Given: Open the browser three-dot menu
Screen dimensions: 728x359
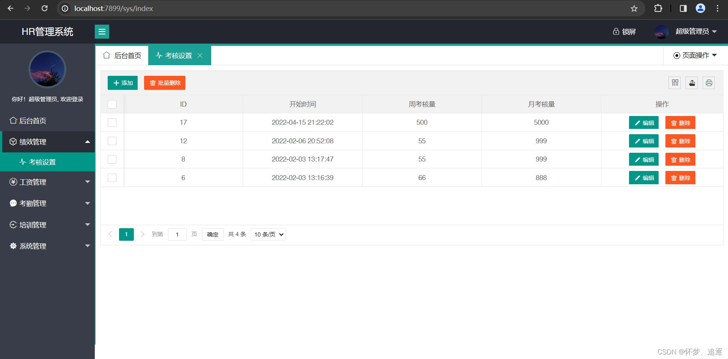Looking at the screenshot, I should [x=717, y=8].
